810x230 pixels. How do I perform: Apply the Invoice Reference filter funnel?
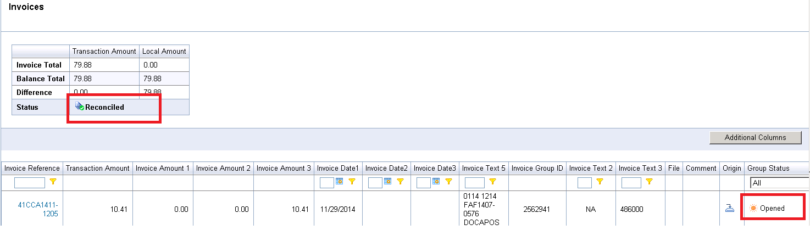pos(53,181)
